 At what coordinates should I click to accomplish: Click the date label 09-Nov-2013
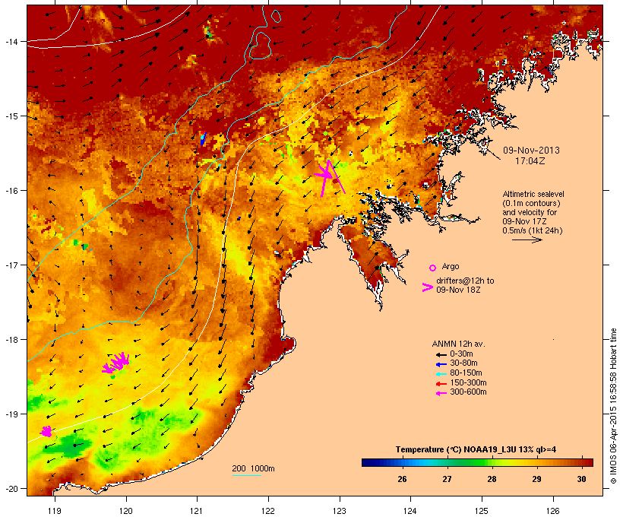click(x=531, y=151)
